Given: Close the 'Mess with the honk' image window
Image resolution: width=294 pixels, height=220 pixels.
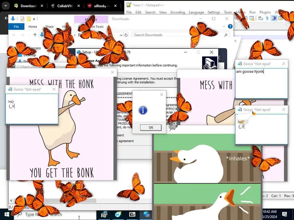Looking at the screenshot, I should pyautogui.click(x=113, y=72).
